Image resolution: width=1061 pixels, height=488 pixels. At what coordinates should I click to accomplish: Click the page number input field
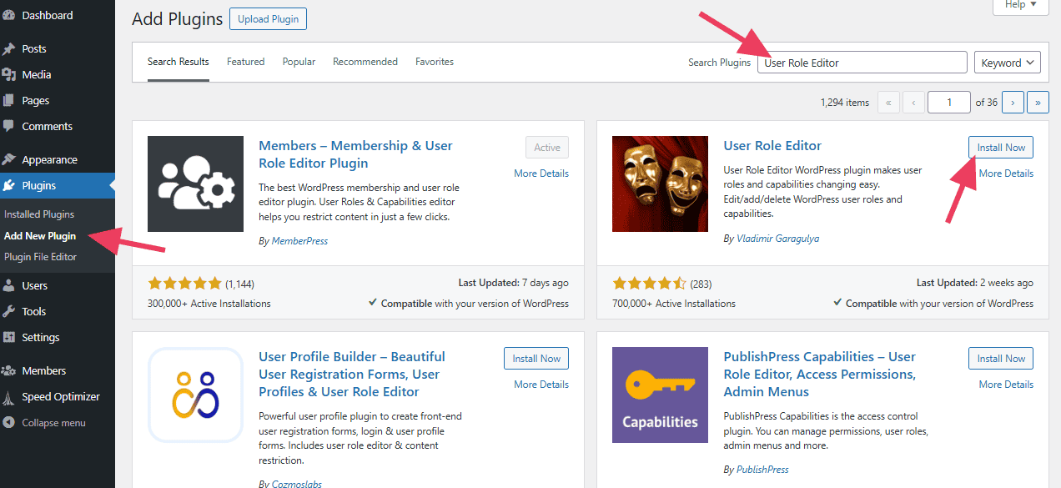(x=948, y=102)
